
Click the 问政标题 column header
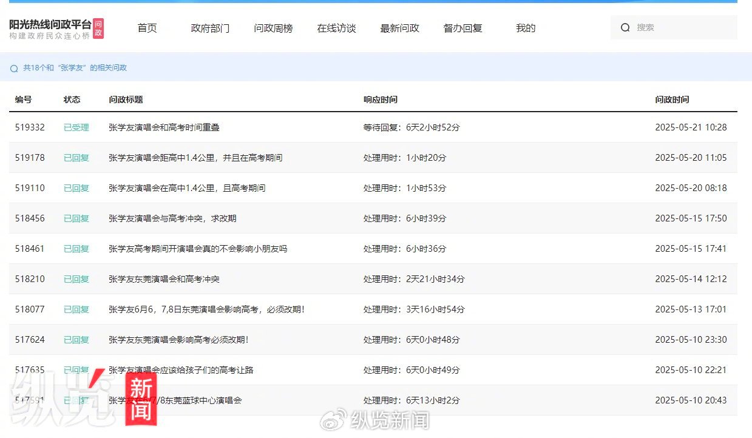pos(126,99)
